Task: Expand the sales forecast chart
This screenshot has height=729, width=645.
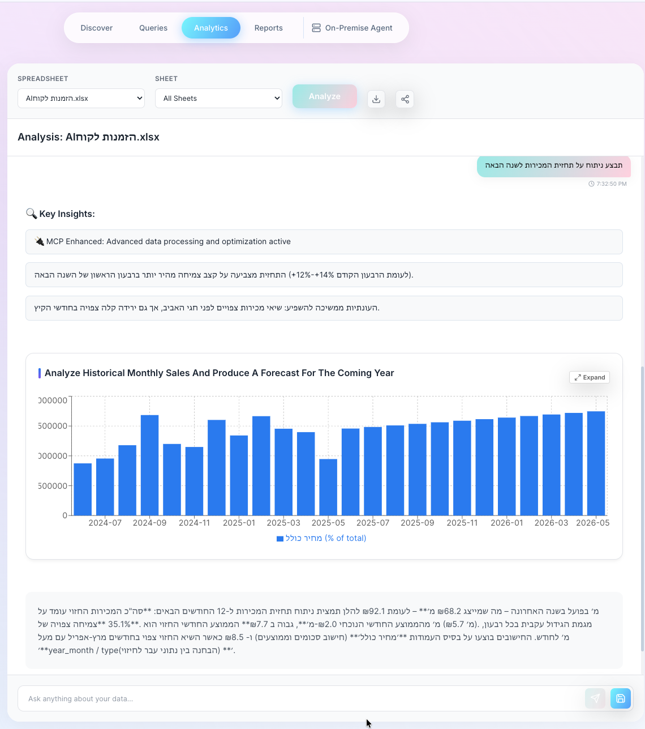Action: click(x=589, y=377)
